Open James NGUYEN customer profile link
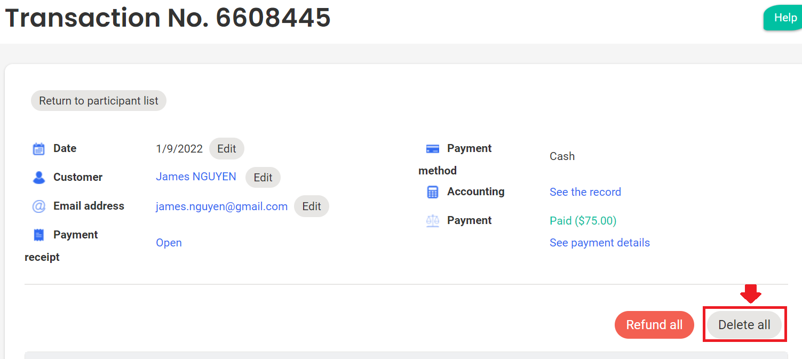The image size is (802, 359). coord(196,177)
